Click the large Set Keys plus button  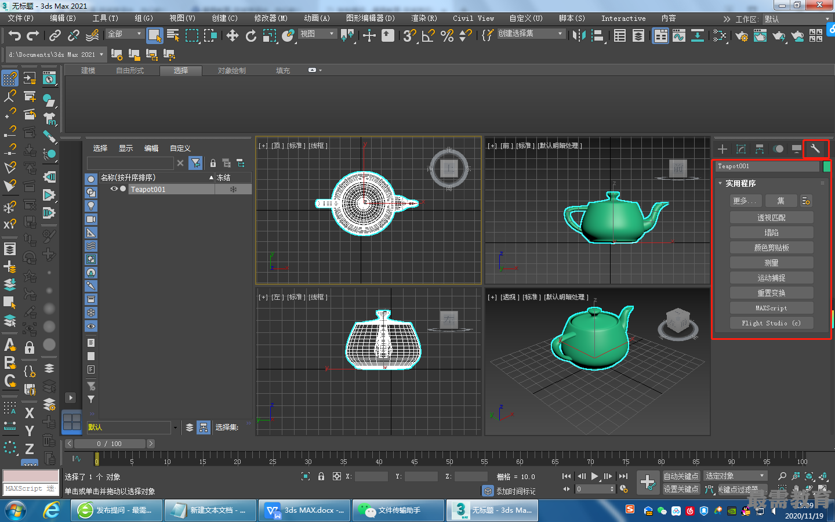coord(647,482)
